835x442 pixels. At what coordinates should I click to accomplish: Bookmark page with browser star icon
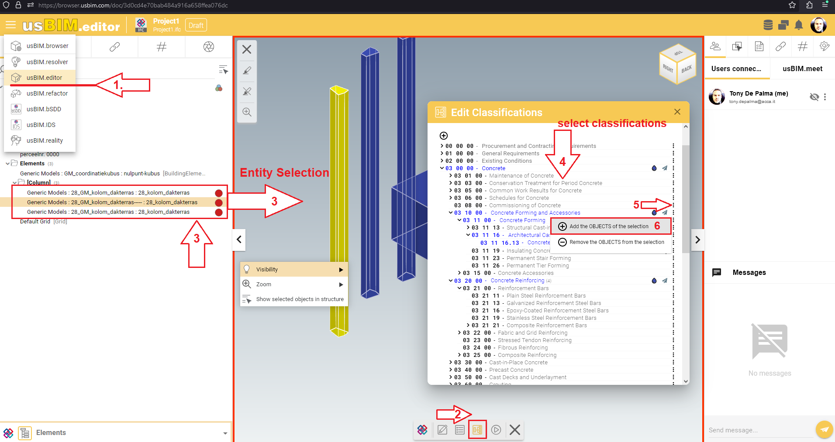792,5
